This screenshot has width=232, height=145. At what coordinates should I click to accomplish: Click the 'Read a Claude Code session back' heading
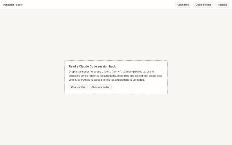point(92,66)
